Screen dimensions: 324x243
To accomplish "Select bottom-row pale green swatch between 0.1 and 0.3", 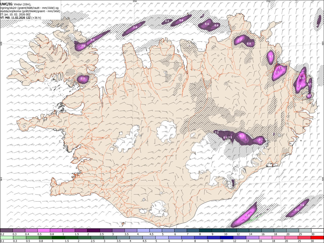I will 7,237.
